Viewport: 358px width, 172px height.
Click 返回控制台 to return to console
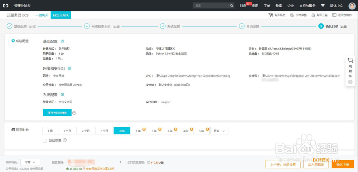[342, 15]
